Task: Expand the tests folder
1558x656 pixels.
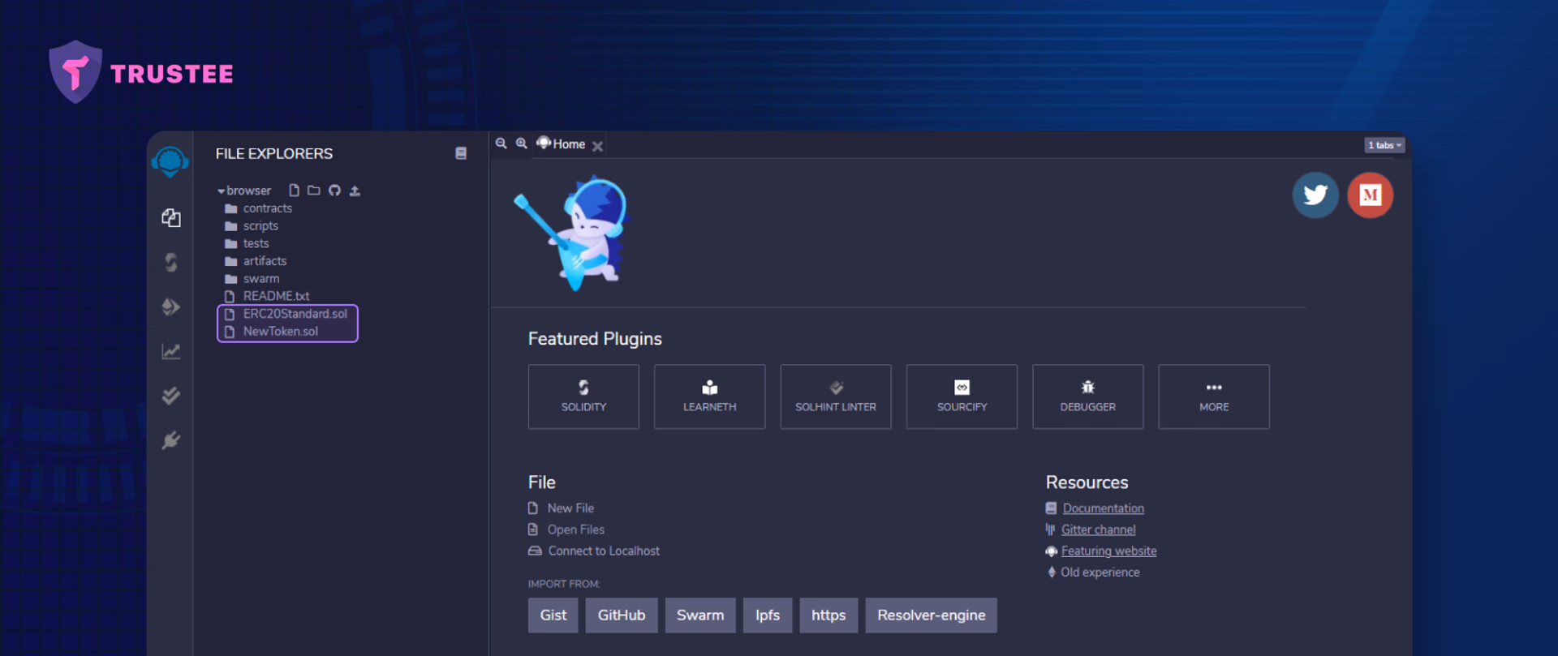Action: coord(247,243)
